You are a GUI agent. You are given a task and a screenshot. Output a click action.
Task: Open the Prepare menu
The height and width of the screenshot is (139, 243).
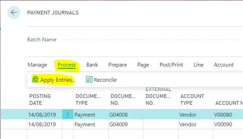(x=118, y=65)
